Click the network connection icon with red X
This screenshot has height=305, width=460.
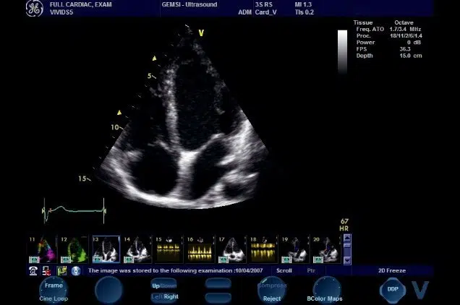tap(47, 271)
